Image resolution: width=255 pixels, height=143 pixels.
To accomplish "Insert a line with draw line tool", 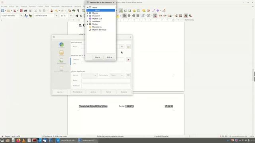I will coord(153,11).
